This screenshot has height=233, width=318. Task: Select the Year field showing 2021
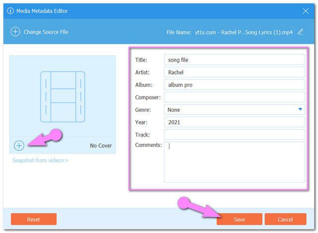pos(234,122)
